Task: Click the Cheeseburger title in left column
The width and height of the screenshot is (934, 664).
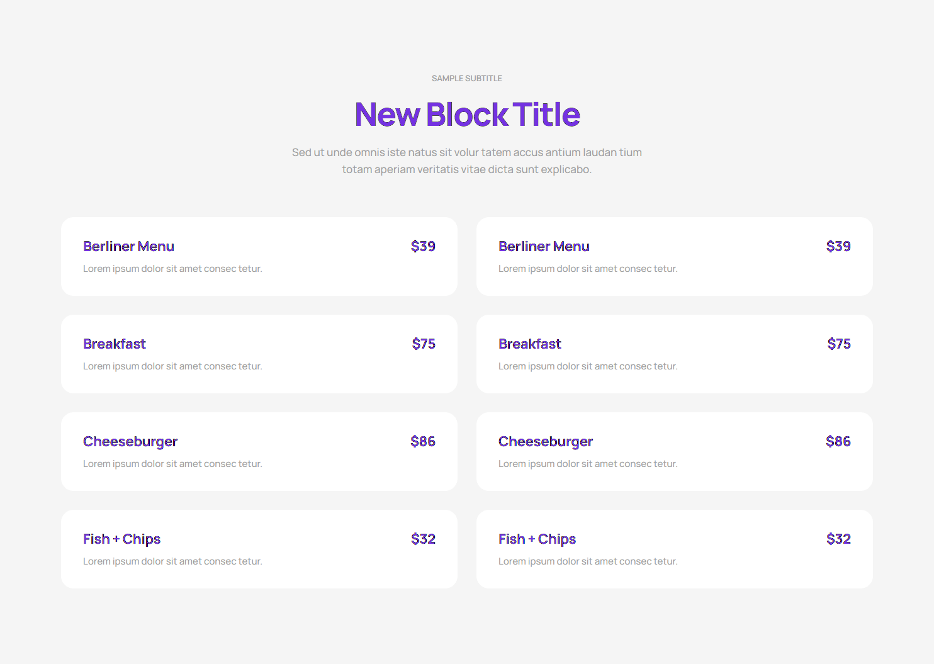Action: [x=130, y=442]
